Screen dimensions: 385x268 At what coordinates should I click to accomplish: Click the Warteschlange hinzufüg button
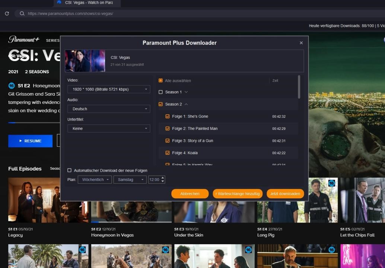[x=238, y=194]
